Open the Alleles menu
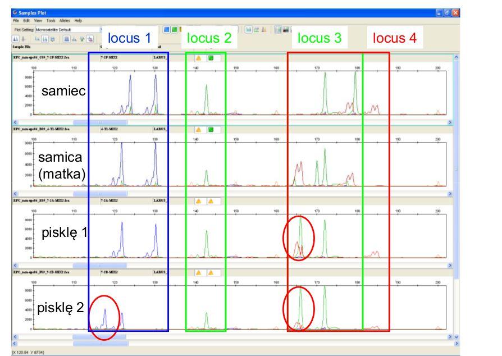The height and width of the screenshot is (356, 502). point(65,20)
